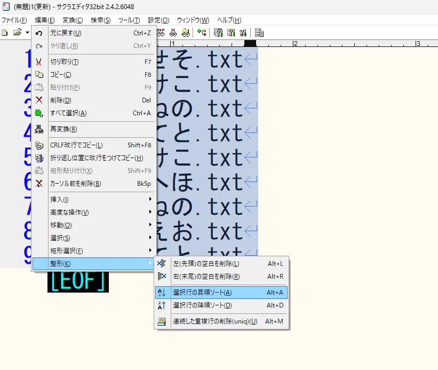The height and width of the screenshot is (370, 438).
Task: Click the scissors cut icon
Action: (39, 62)
